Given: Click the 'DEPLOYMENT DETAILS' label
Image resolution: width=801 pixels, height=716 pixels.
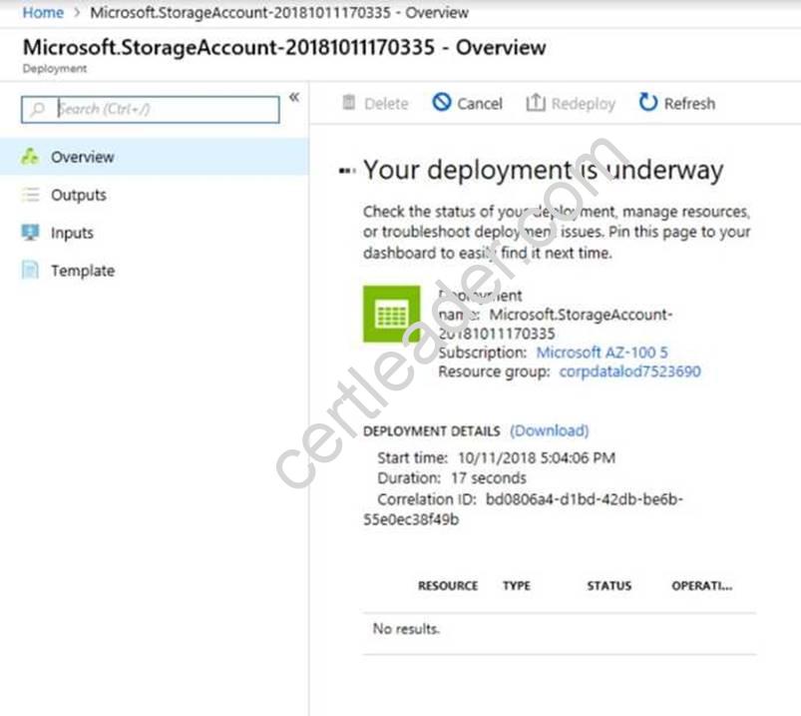Looking at the screenshot, I should [x=432, y=431].
